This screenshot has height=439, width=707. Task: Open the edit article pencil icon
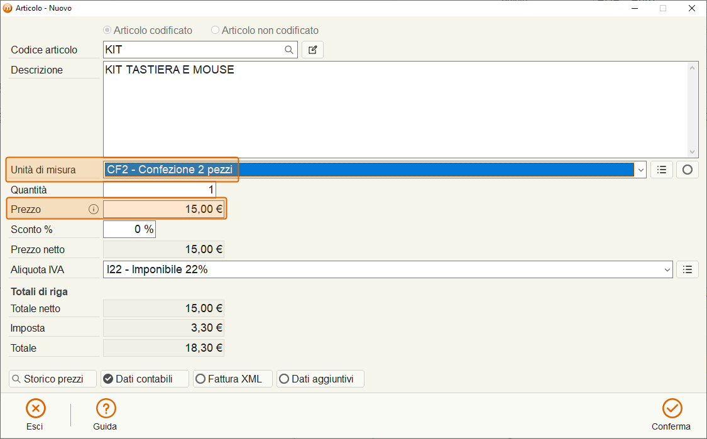312,50
